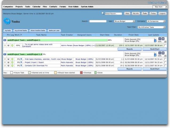This screenshot has height=128, width=170.
Task: Pin the Contacts CSV Download Fix task
Action: (8, 66)
